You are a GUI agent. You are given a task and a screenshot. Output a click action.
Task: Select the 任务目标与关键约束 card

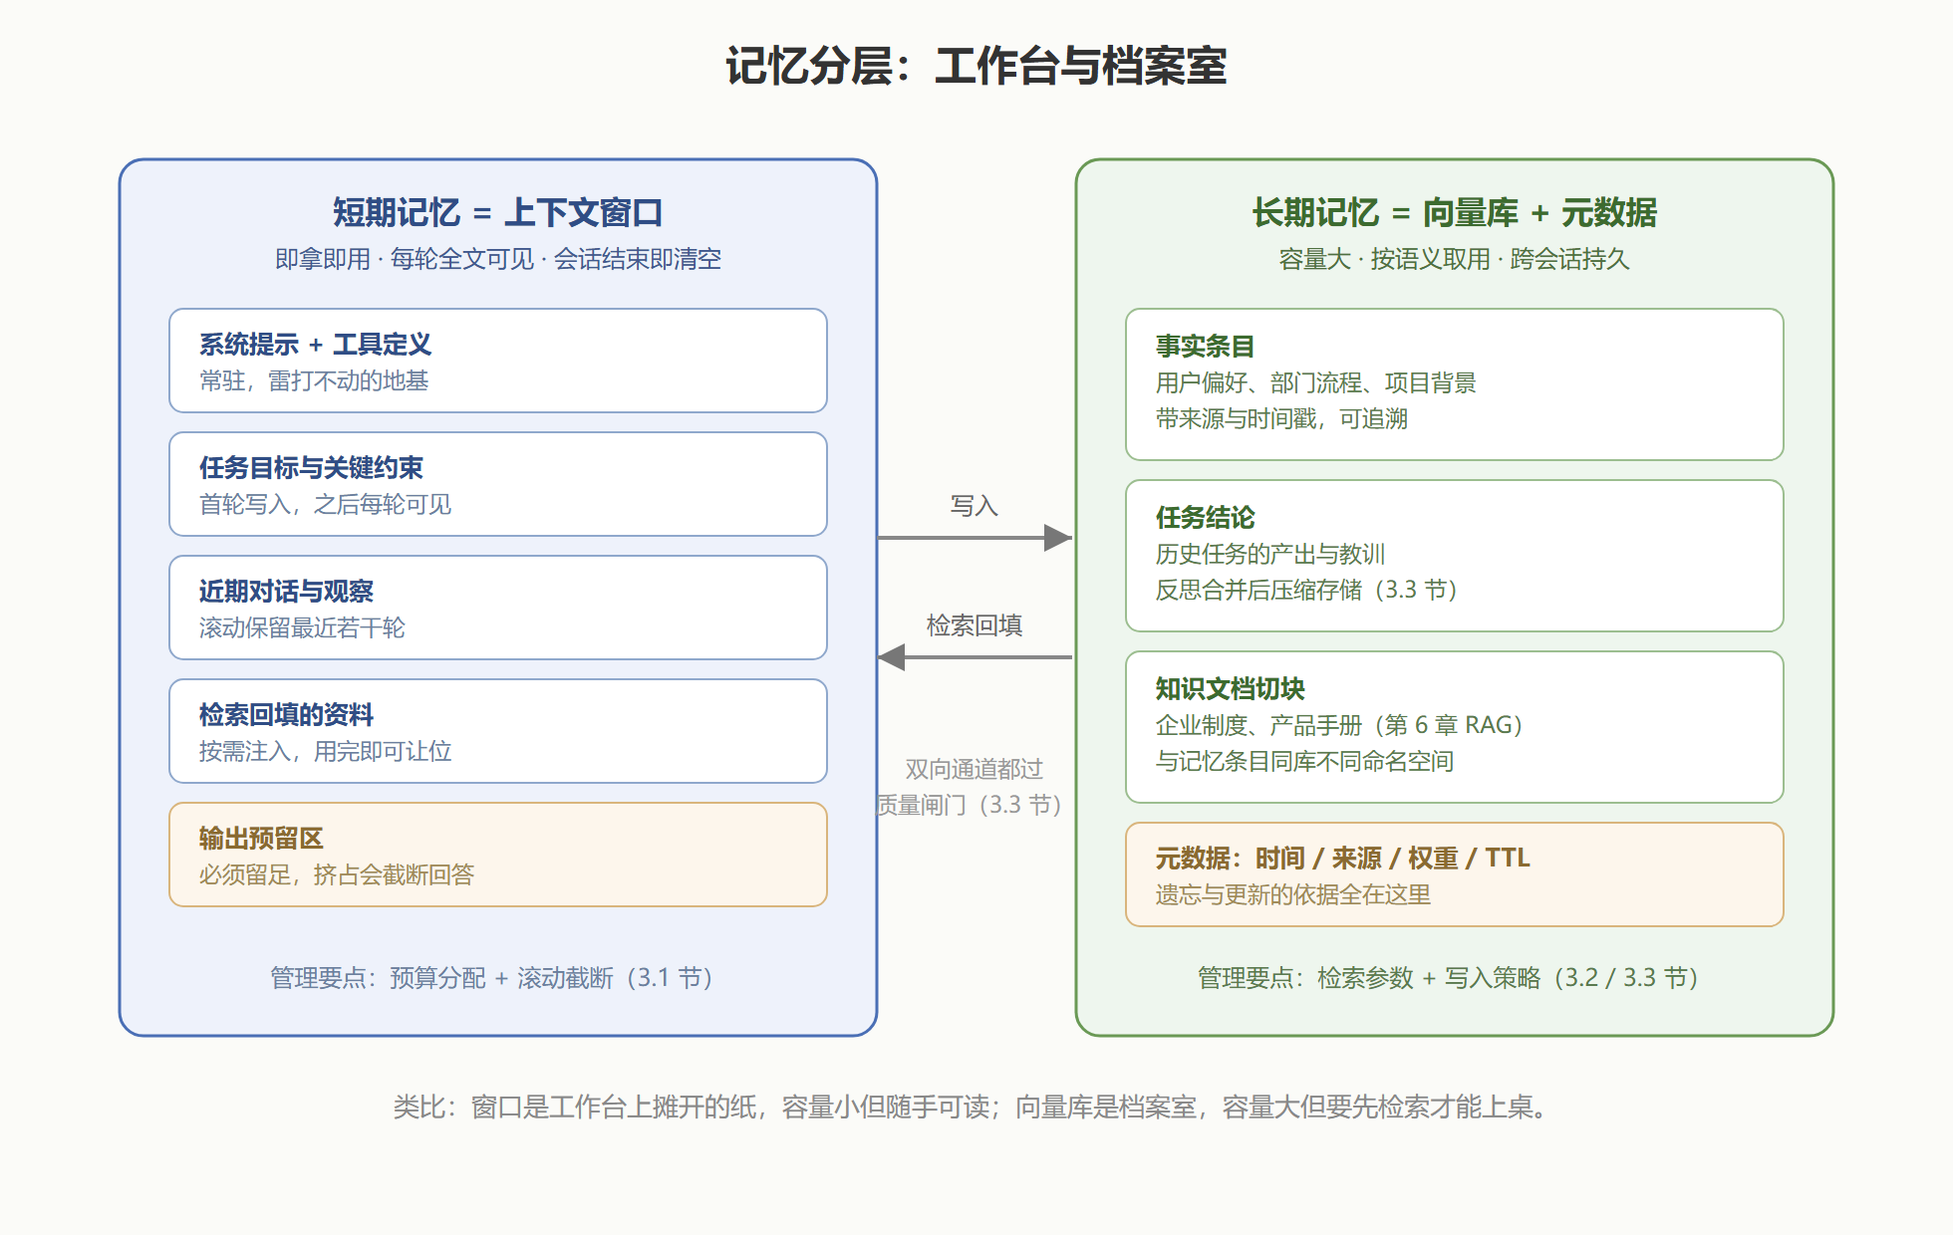[x=498, y=484]
